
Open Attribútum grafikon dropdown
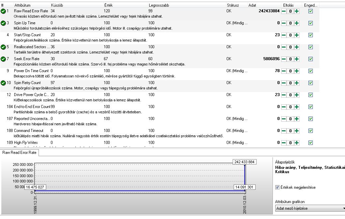click(x=310, y=208)
